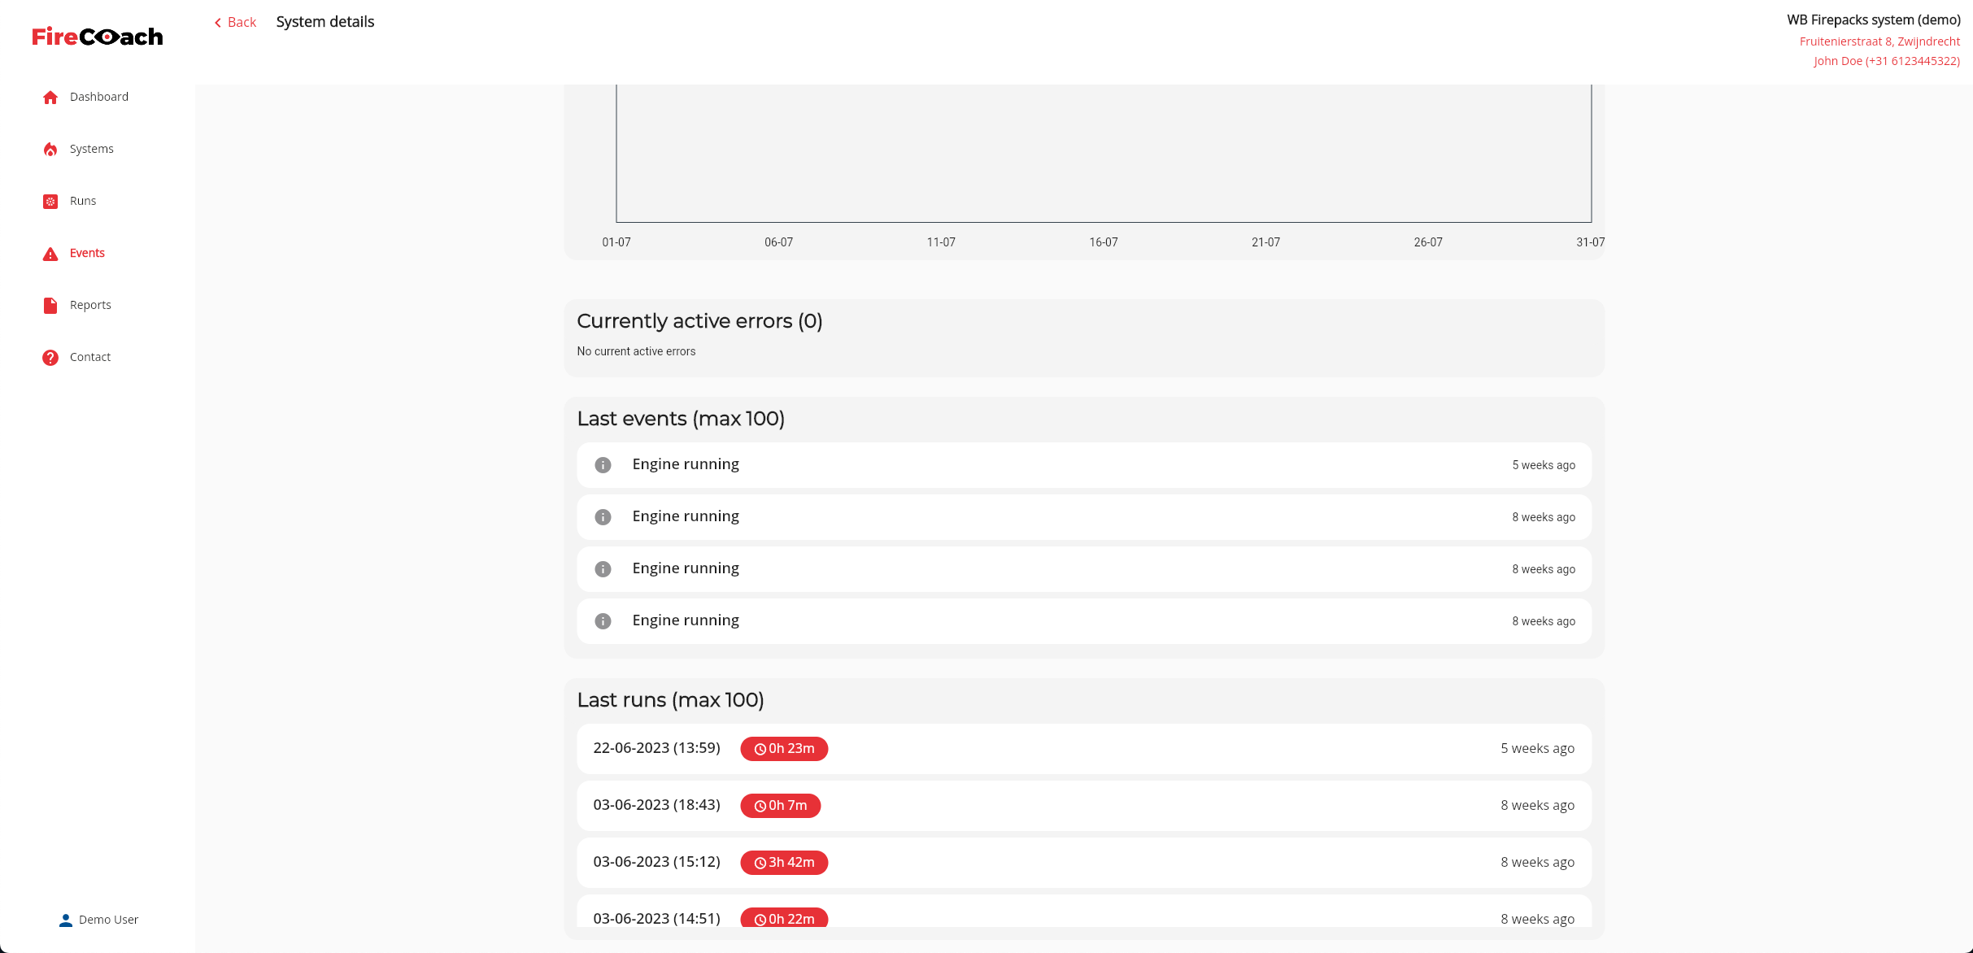Click the 'No current active errors' text
This screenshot has height=953, width=1973.
coord(636,351)
